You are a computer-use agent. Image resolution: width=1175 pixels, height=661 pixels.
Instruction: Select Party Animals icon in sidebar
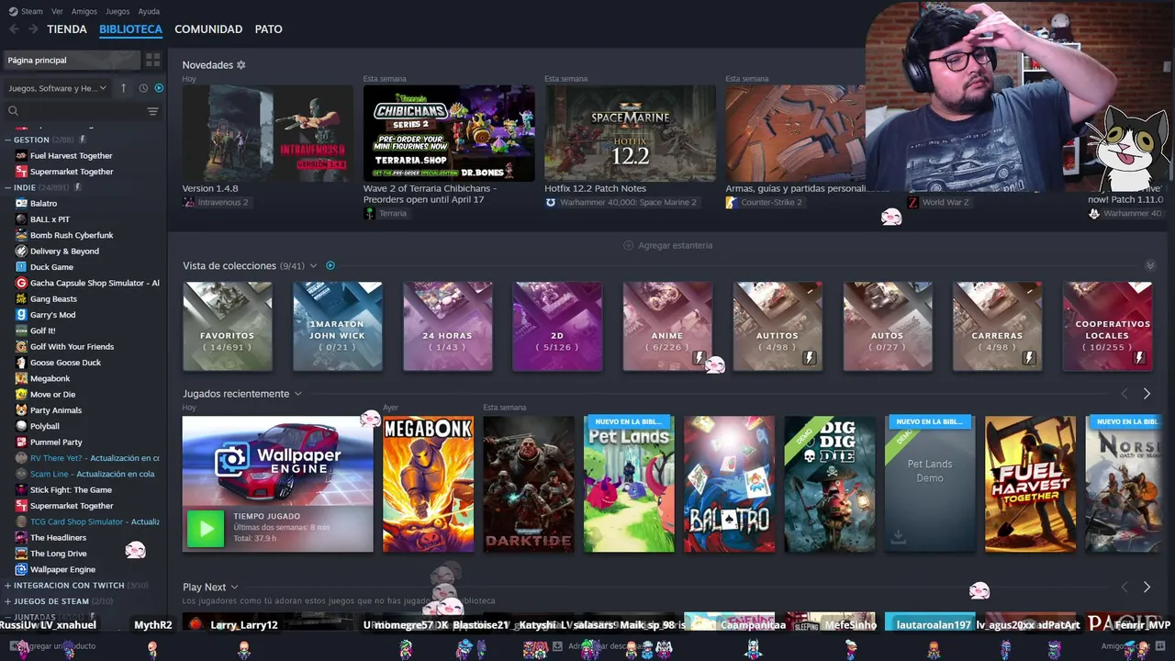[x=21, y=410]
